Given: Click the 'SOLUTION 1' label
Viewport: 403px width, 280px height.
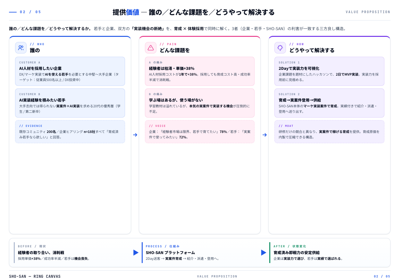Looking at the screenshot, I should [289, 62].
